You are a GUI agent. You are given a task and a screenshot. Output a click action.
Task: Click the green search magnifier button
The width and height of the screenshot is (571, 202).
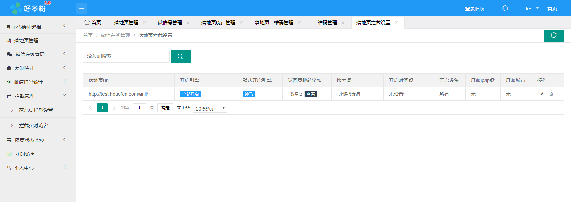(180, 56)
